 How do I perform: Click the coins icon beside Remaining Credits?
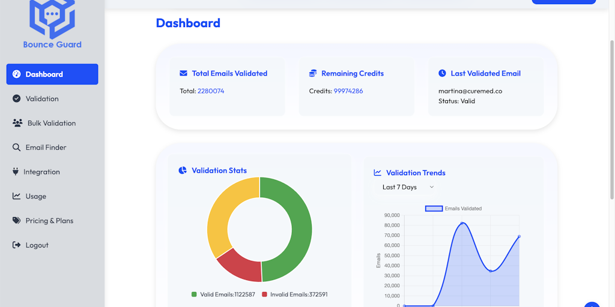click(x=312, y=73)
